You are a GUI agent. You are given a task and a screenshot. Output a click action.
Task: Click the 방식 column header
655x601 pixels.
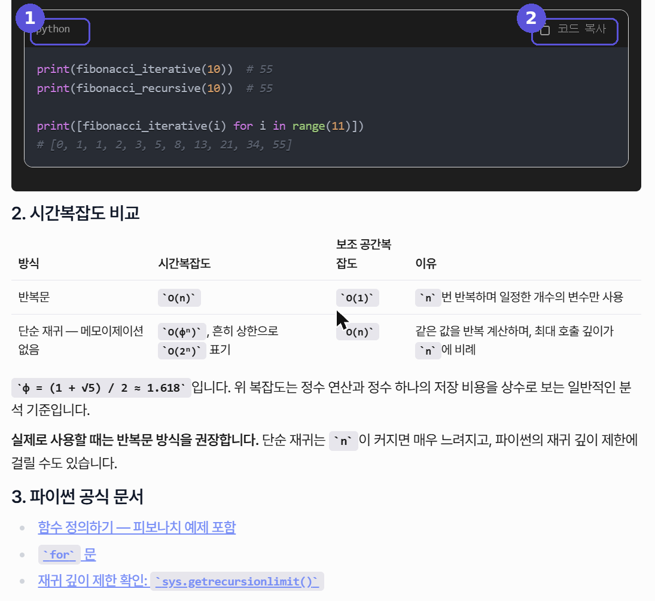(x=29, y=263)
